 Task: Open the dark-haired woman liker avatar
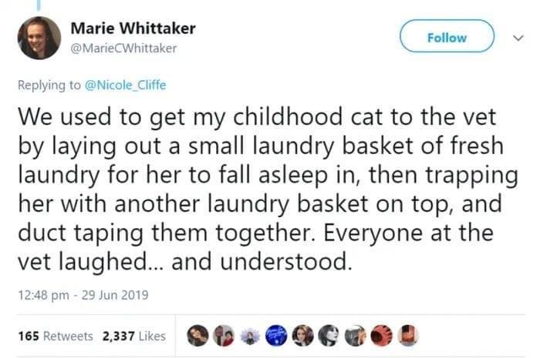tap(197, 336)
